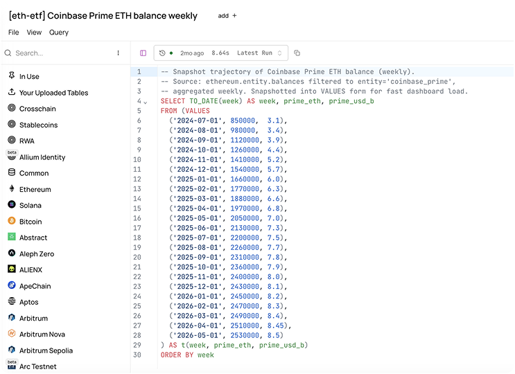Click the Arbitrum Sepolia logo icon
The image size is (515, 374).
click(12, 350)
